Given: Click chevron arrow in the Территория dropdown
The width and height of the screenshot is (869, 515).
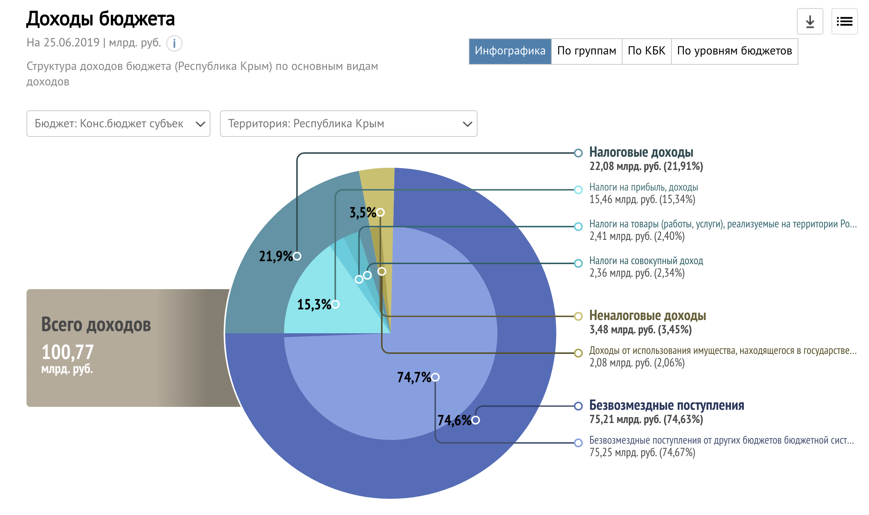Looking at the screenshot, I should click(467, 124).
